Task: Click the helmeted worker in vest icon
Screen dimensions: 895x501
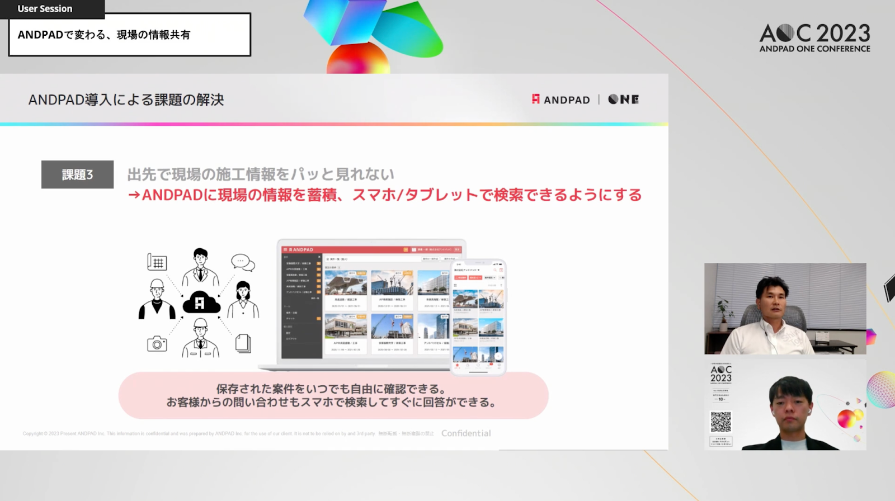Action: click(157, 300)
